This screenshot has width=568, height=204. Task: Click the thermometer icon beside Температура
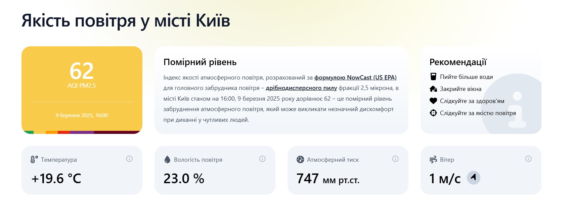tap(34, 160)
